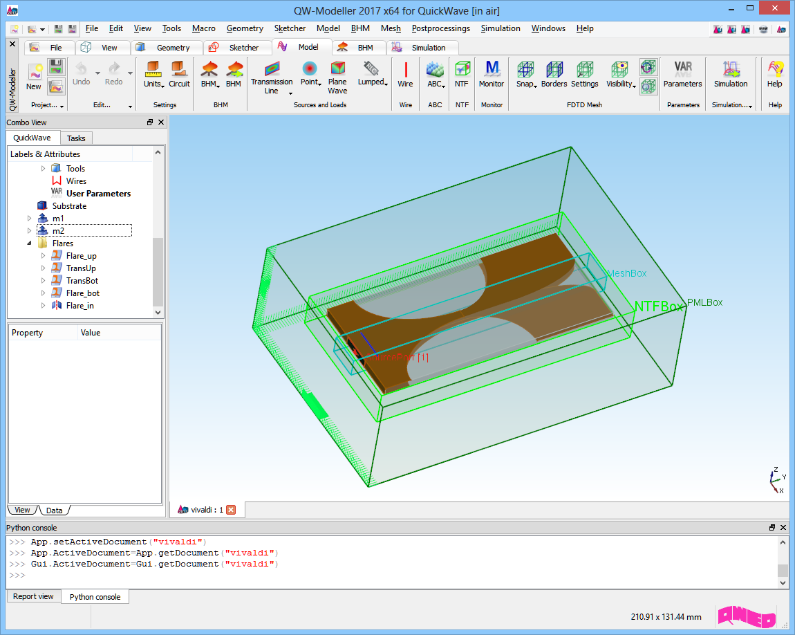
Task: Click the upper small mesh icon beside Visibility
Action: pos(648,66)
